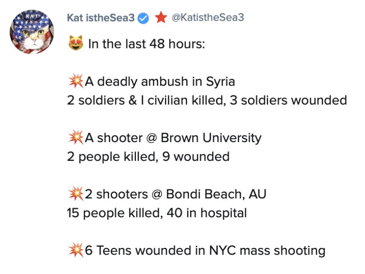Click the "2 people killed, 9 wounded" line
Image resolution: width=365 pixels, height=274 pixels.
pos(148,157)
